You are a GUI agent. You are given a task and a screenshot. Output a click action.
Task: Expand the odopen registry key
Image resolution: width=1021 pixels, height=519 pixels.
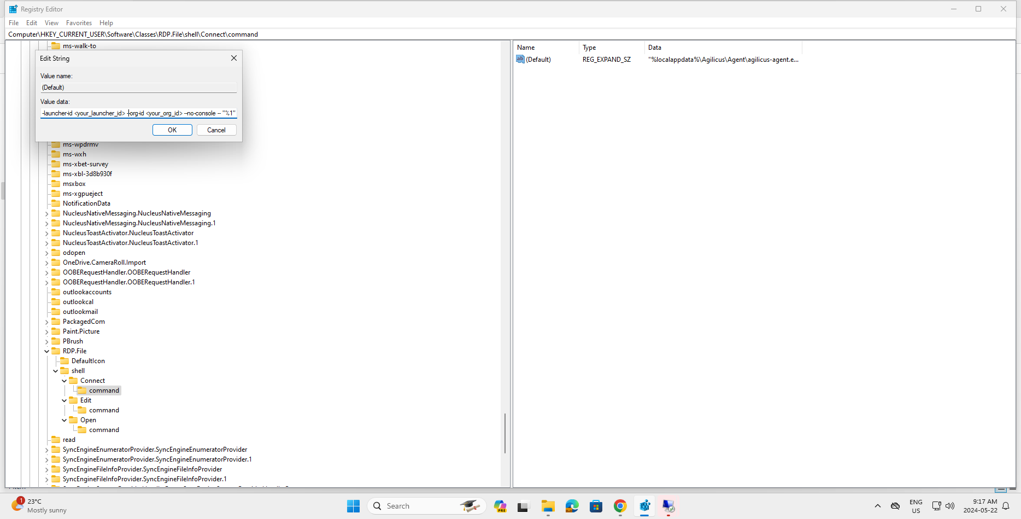(x=47, y=253)
